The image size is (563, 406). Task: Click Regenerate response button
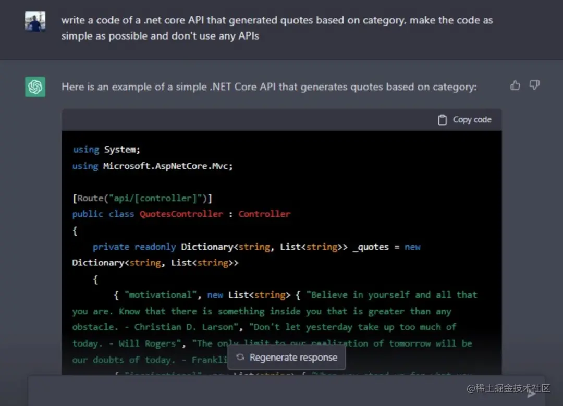click(287, 357)
